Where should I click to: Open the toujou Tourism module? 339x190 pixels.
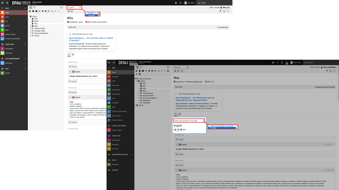click(118, 120)
